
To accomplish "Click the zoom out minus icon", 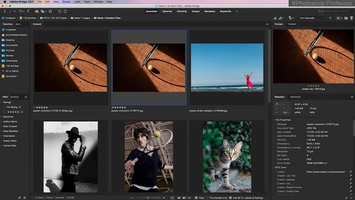I will (x=131, y=198).
